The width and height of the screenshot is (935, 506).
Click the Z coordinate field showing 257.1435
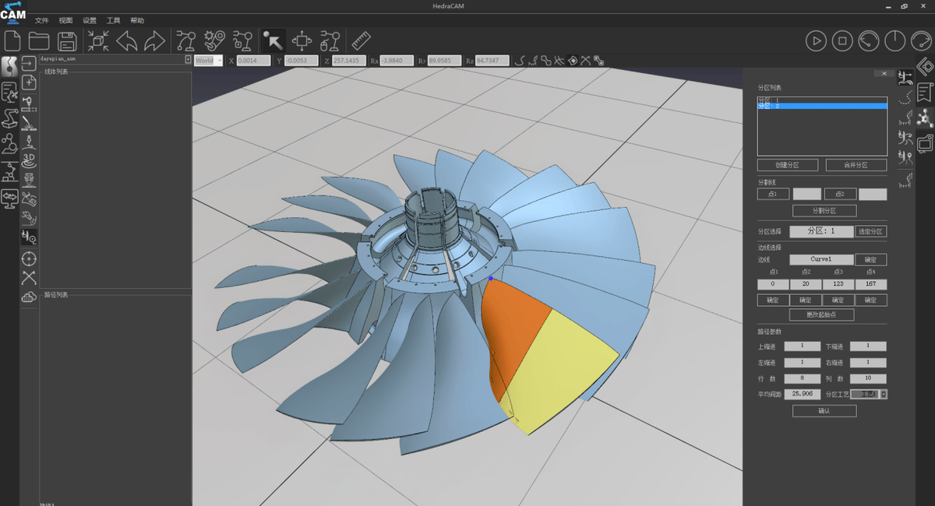pyautogui.click(x=349, y=60)
